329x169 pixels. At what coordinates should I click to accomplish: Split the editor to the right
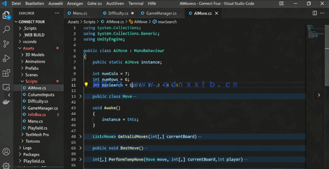[x=315, y=13]
